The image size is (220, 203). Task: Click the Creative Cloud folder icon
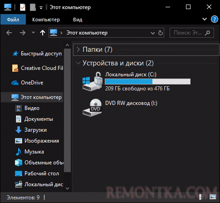click(15, 68)
